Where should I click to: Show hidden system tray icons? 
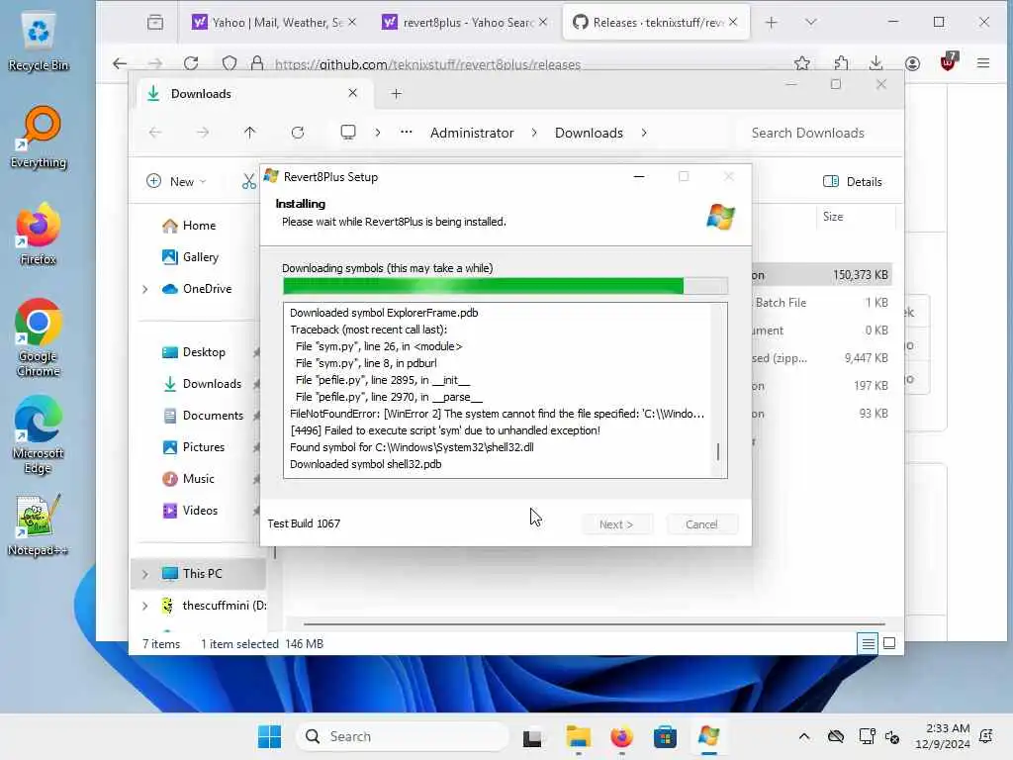click(804, 736)
